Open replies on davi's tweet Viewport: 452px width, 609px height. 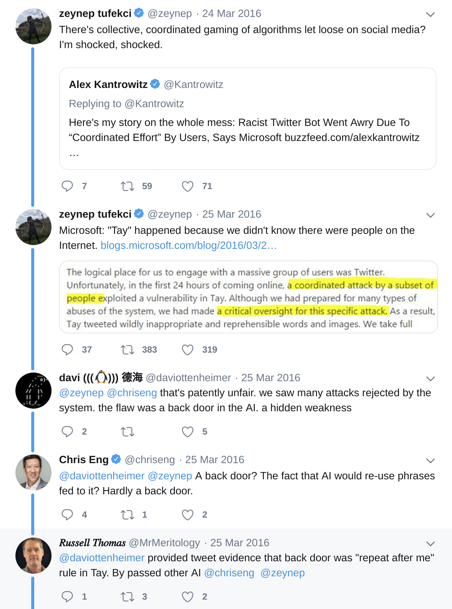click(68, 432)
